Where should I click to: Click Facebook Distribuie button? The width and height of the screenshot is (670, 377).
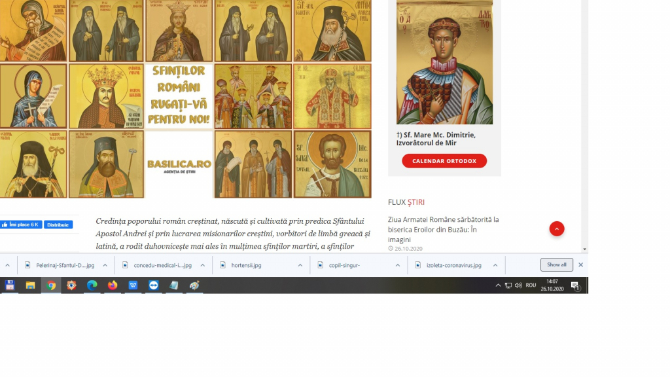pyautogui.click(x=58, y=225)
